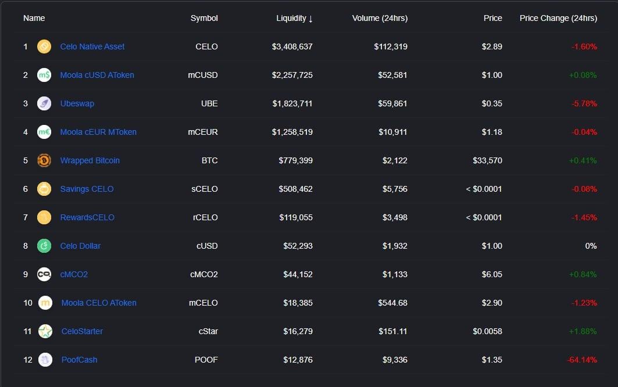This screenshot has height=387, width=618.
Task: Open the Moola CELO AToken link
Action: pyautogui.click(x=99, y=303)
